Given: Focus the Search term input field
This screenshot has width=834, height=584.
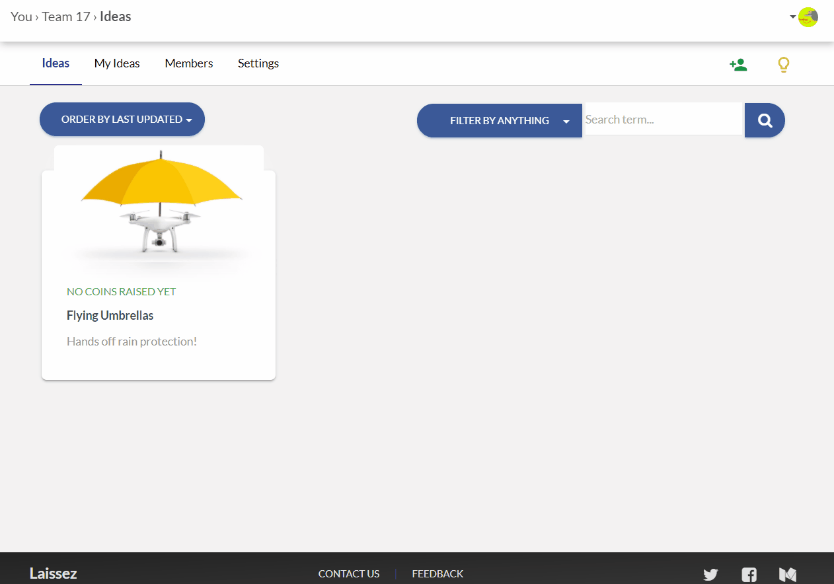Looking at the screenshot, I should tap(663, 120).
